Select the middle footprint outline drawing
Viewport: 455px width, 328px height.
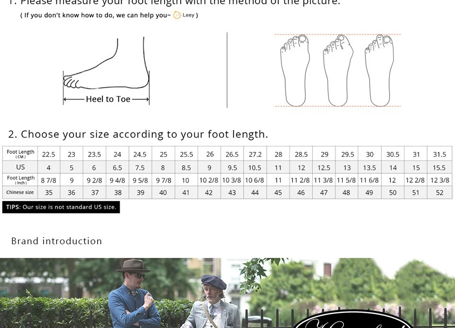pos(338,71)
